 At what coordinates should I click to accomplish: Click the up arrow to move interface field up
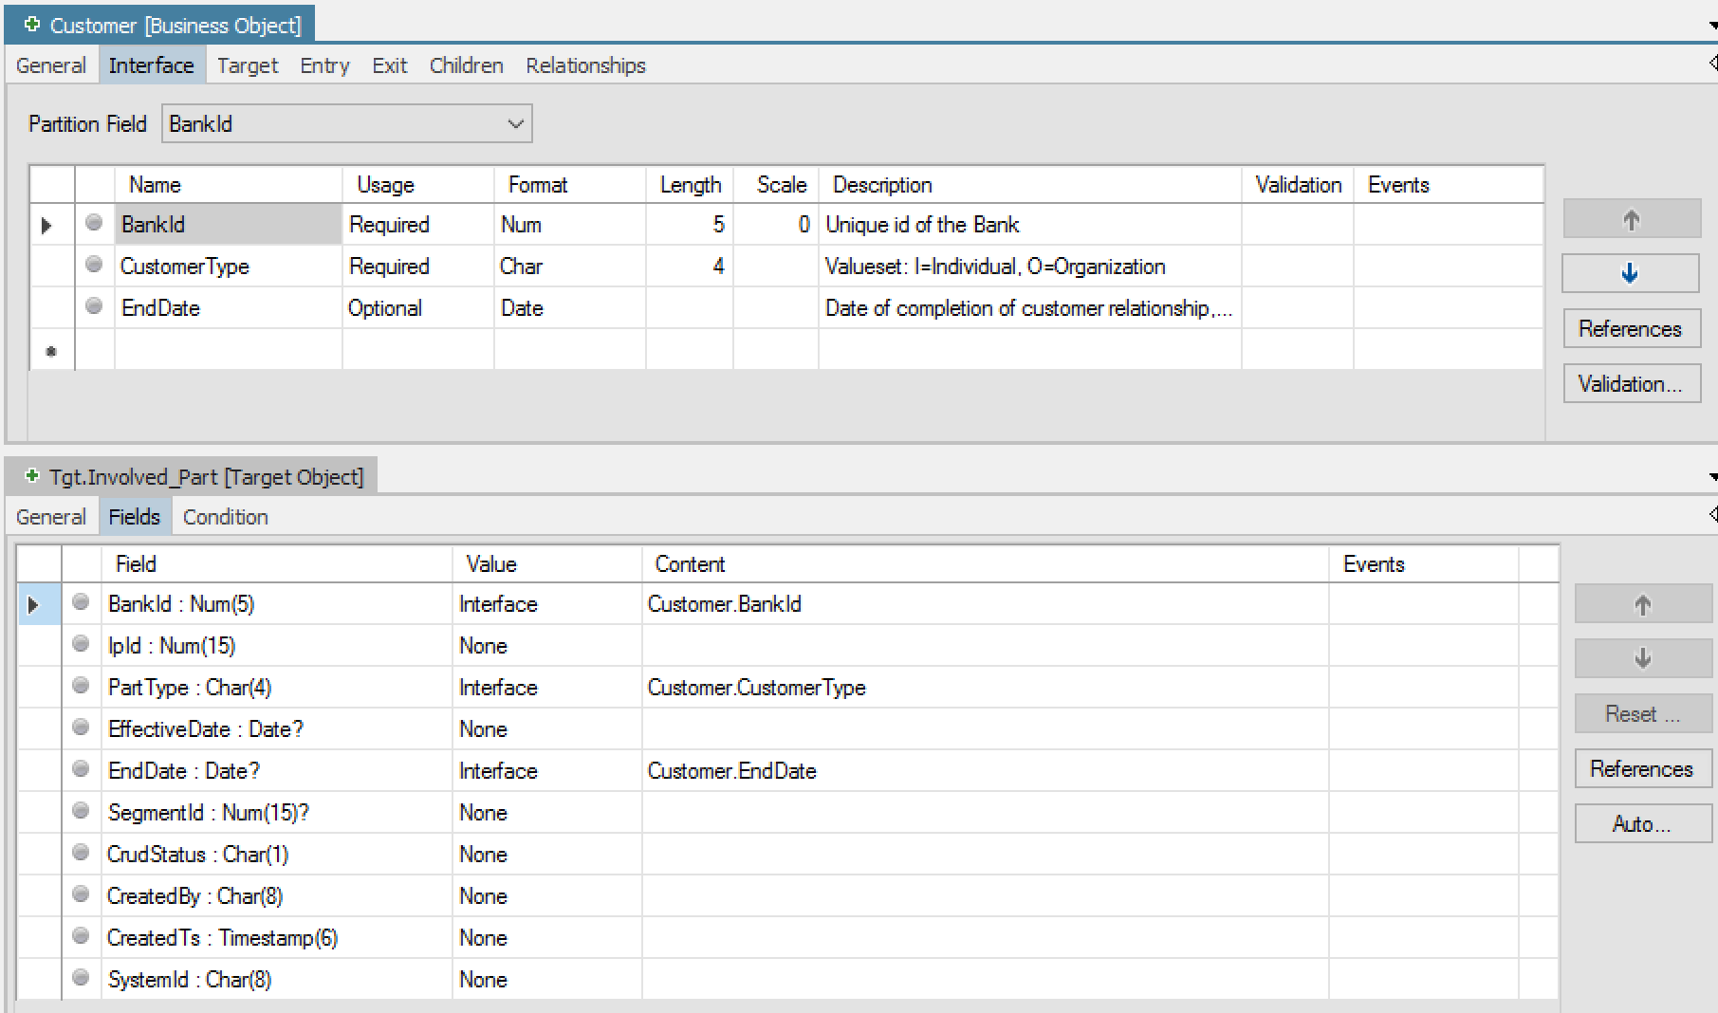pos(1631,219)
